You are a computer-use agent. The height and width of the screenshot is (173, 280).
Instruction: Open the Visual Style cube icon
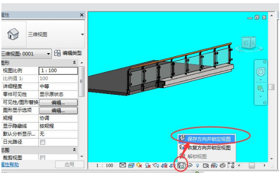click(131, 166)
